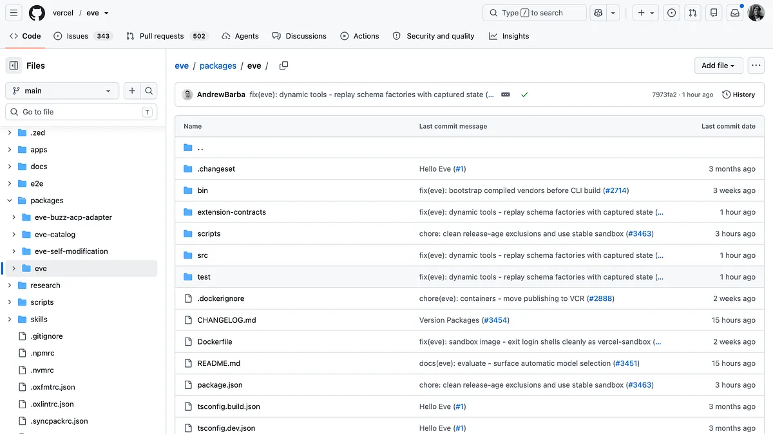Screen dimensions: 773x434
Task: Open the more options ellipsis button
Action: (x=756, y=66)
